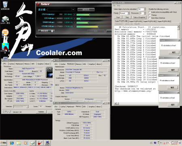Switch to Super PI [CPU #1] tab
Image resolution: width=182 pixels, height=146 pixels.
click(135, 21)
